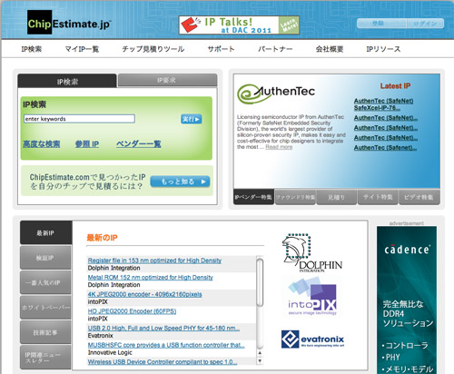This screenshot has width=454, height=374.
Task: Open the ベンダー一覧 vendor list link
Action: 139,144
